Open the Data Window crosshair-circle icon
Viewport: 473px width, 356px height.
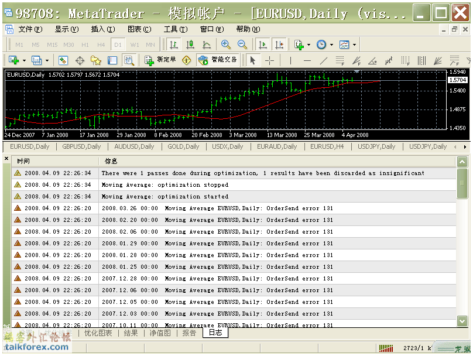pos(80,60)
